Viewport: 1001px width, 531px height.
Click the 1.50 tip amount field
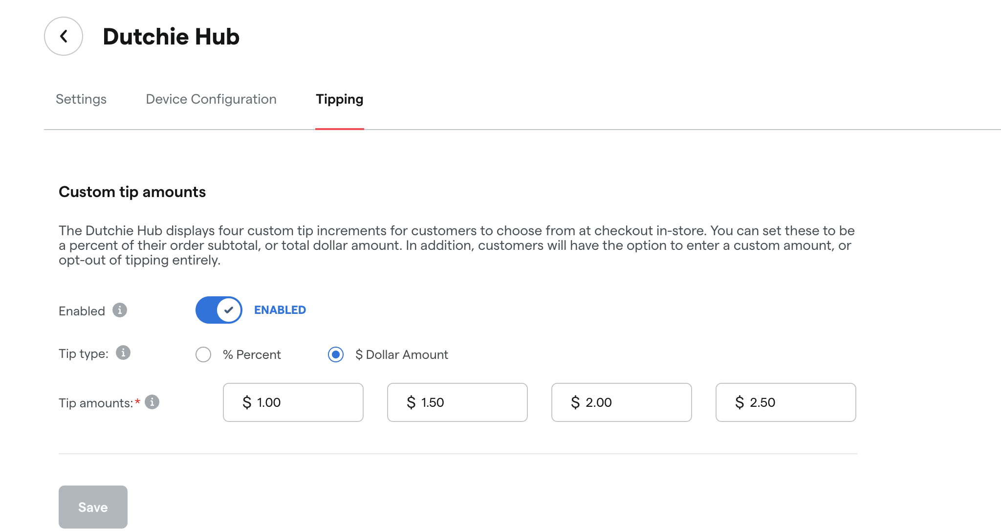(x=457, y=402)
